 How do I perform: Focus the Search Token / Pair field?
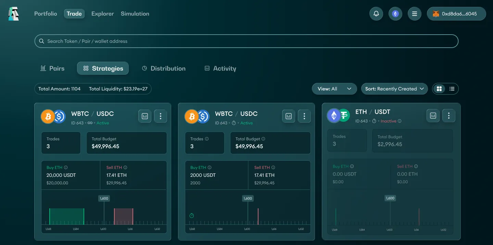[246, 41]
